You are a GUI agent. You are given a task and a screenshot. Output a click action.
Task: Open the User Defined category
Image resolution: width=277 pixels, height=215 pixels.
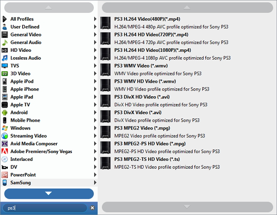point(49,27)
